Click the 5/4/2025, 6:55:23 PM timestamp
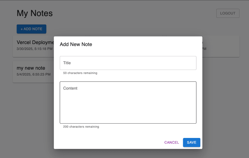The width and height of the screenshot is (249, 158). tap(33, 74)
